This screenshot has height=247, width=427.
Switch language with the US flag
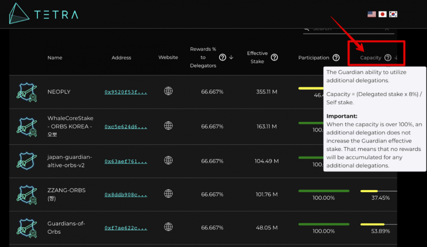tap(372, 14)
